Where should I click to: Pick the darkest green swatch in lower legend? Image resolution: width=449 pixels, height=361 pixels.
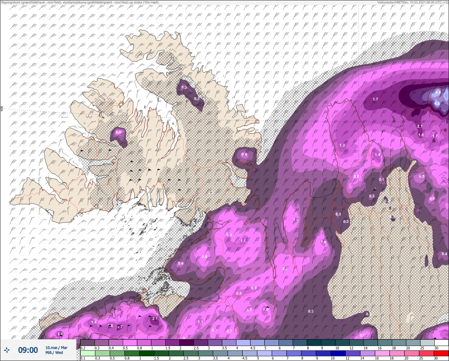[147, 353]
